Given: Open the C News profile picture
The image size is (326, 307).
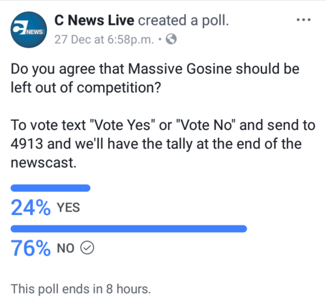Looking at the screenshot, I should tap(29, 29).
